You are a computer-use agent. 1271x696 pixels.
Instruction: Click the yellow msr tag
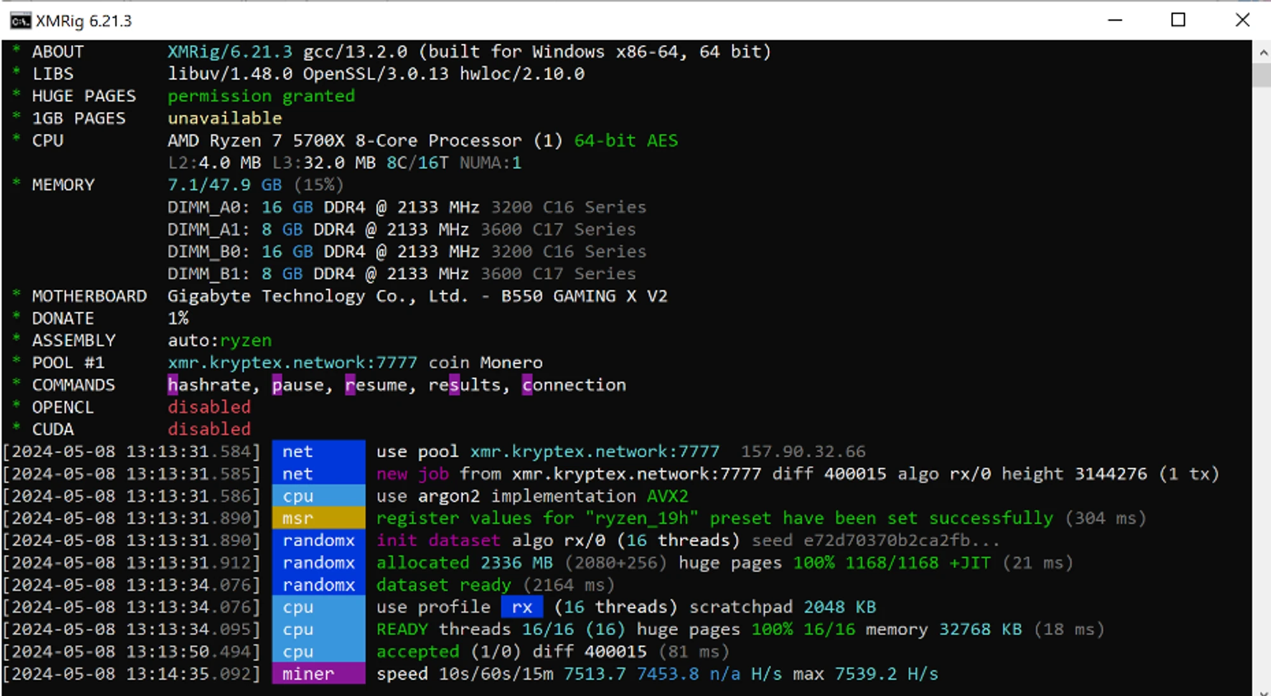click(318, 518)
